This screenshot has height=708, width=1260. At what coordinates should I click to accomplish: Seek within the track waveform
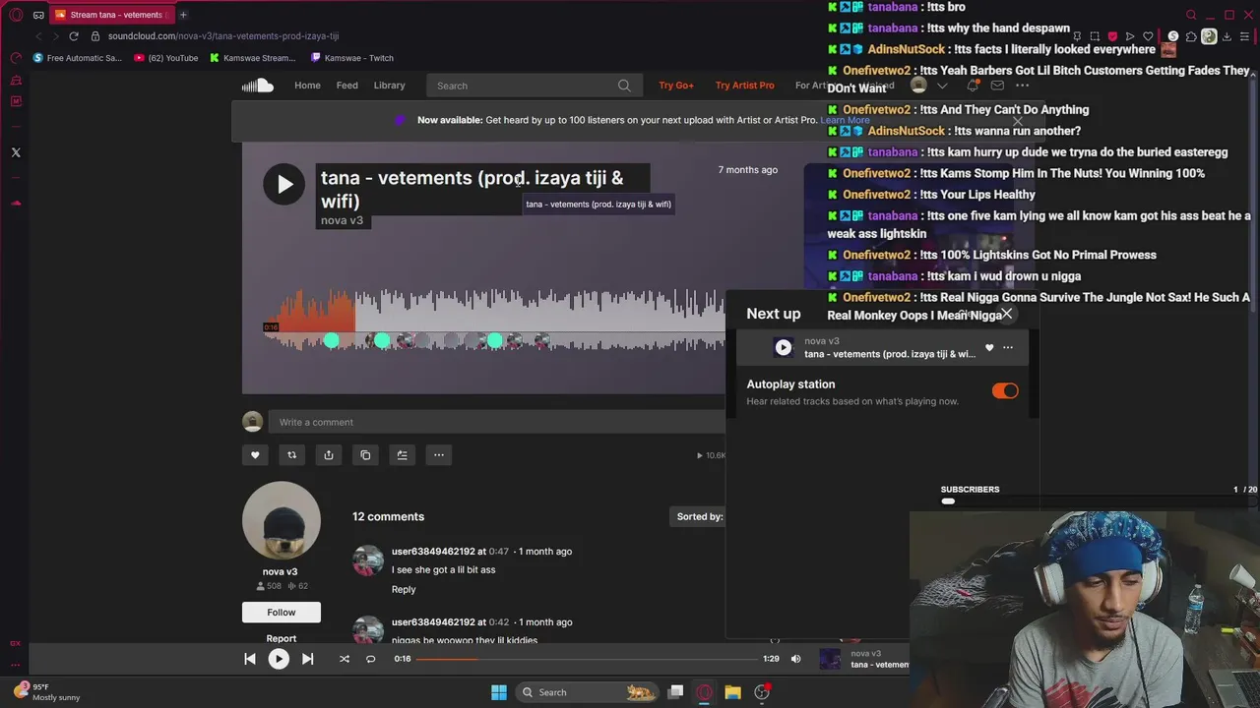pyautogui.click(x=494, y=320)
